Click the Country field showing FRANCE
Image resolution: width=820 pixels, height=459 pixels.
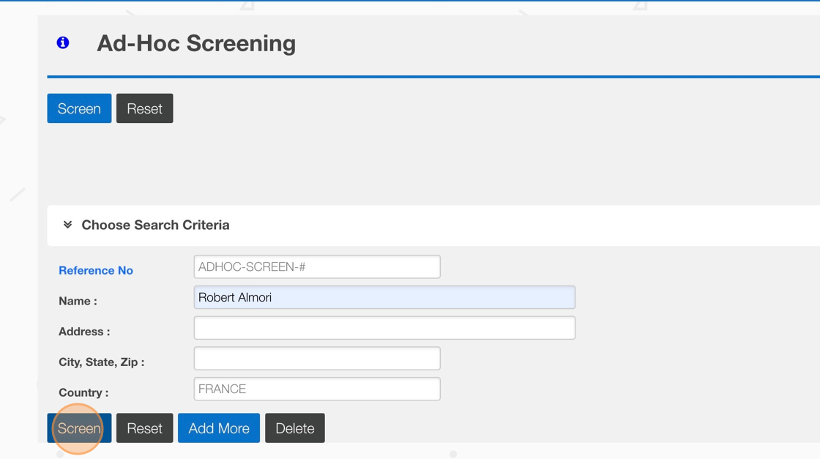pyautogui.click(x=316, y=389)
